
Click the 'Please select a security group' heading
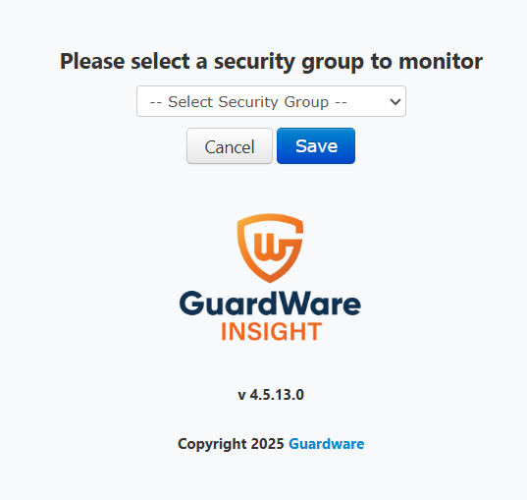pos(271,62)
